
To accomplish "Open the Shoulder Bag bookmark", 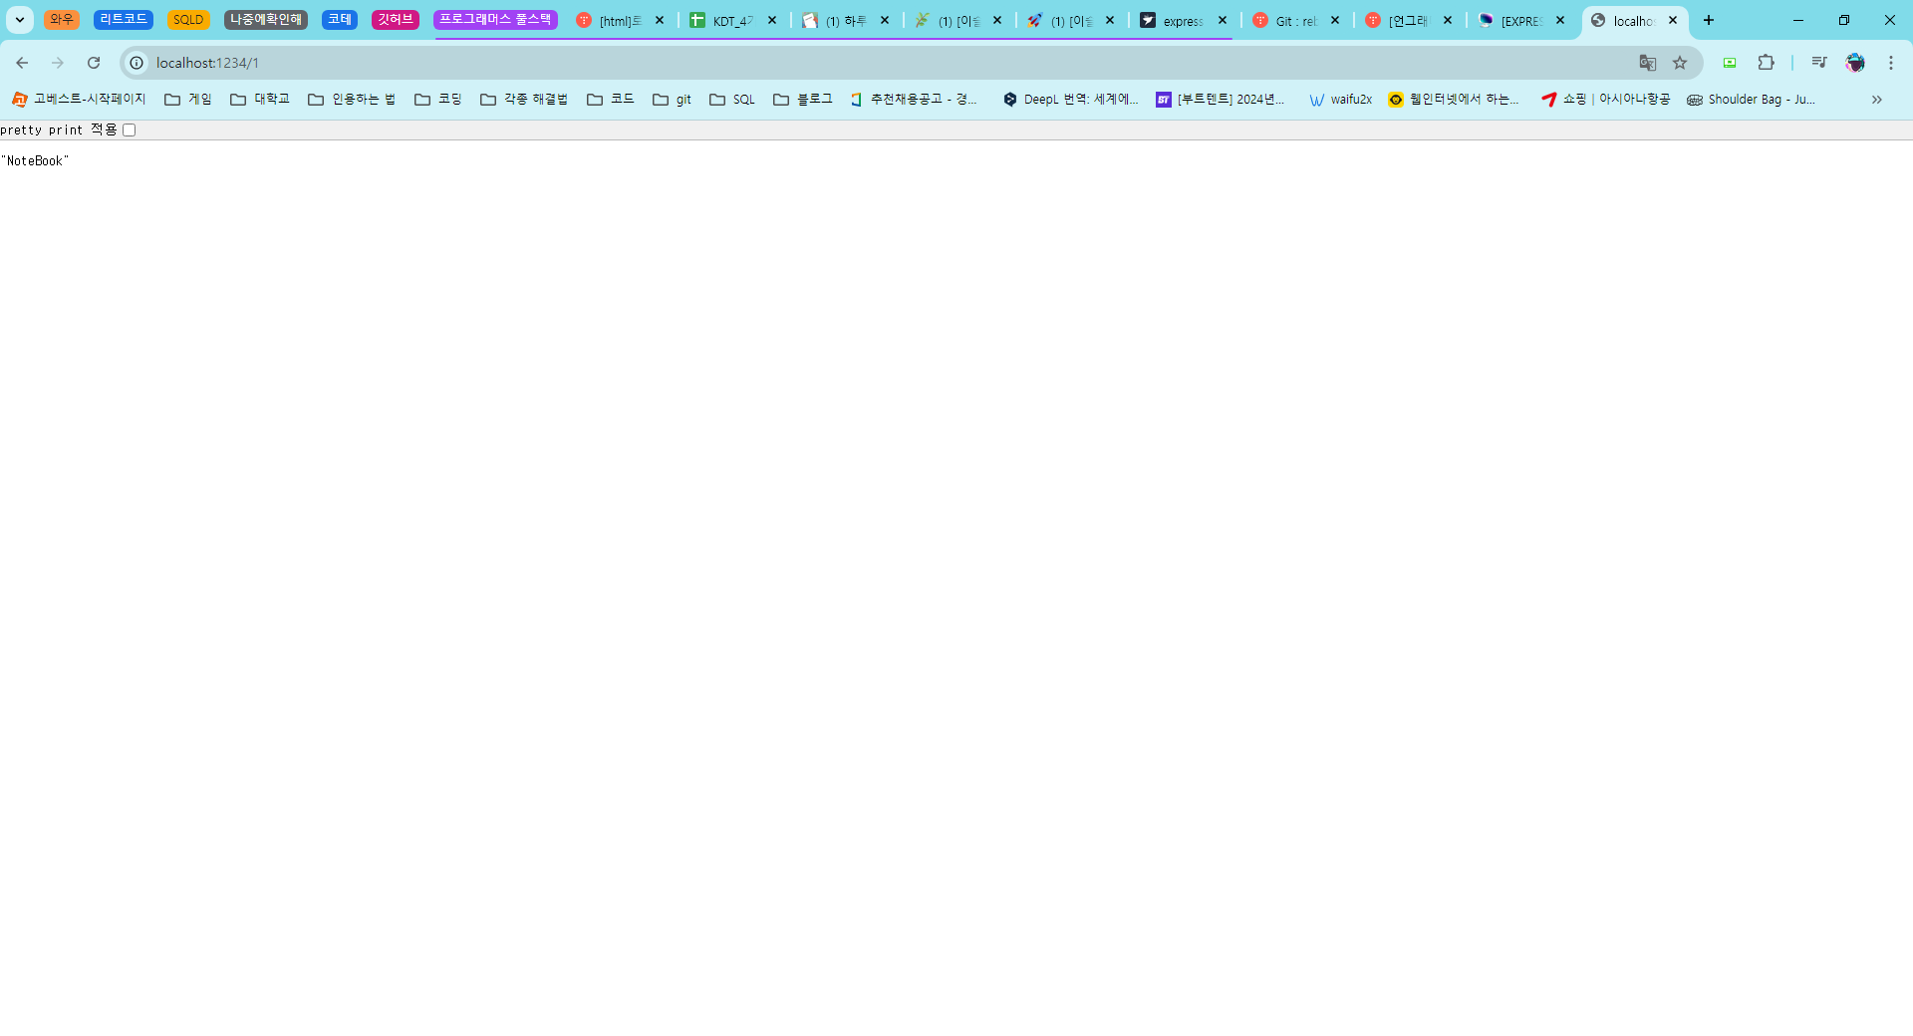I will (x=1751, y=100).
